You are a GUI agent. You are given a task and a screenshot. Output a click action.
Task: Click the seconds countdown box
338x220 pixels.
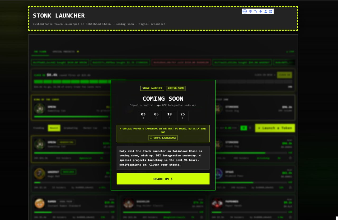[183, 116]
